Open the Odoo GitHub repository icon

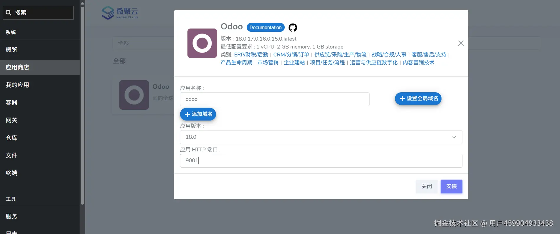[x=293, y=28]
